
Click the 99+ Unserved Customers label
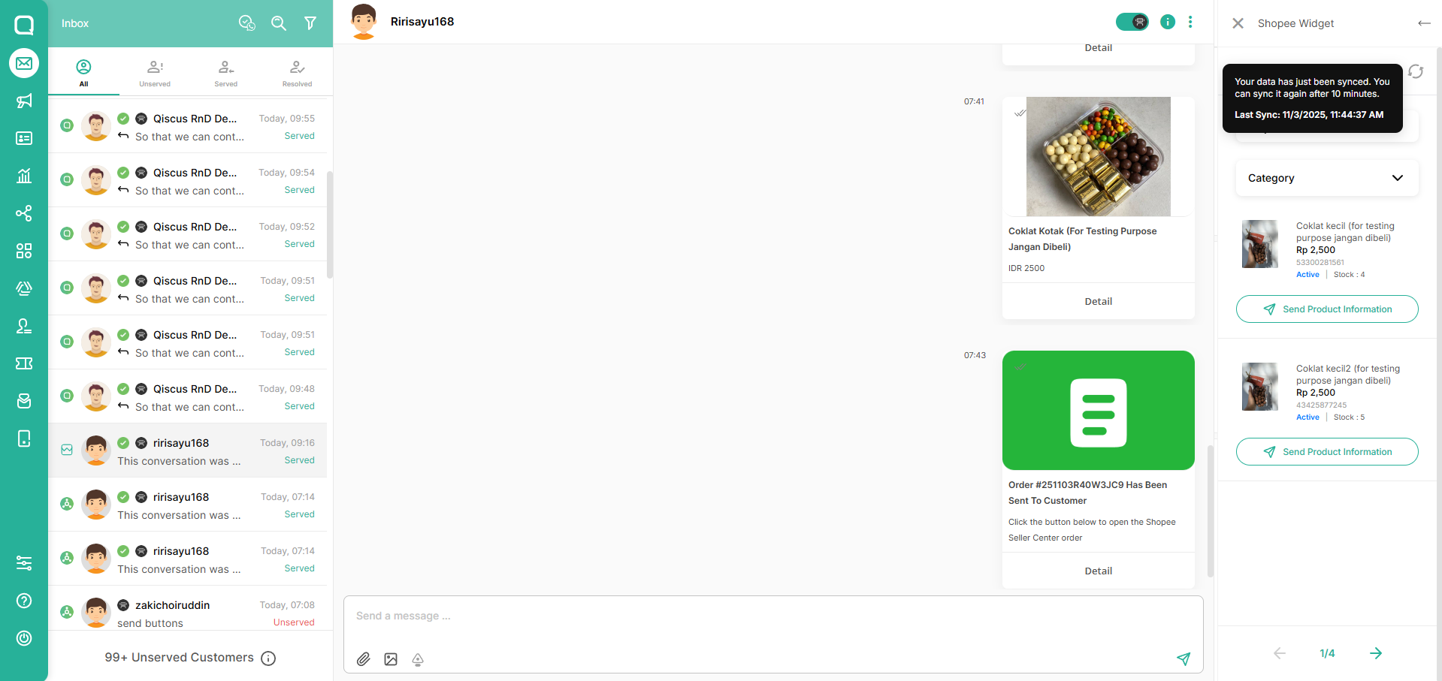coord(179,658)
